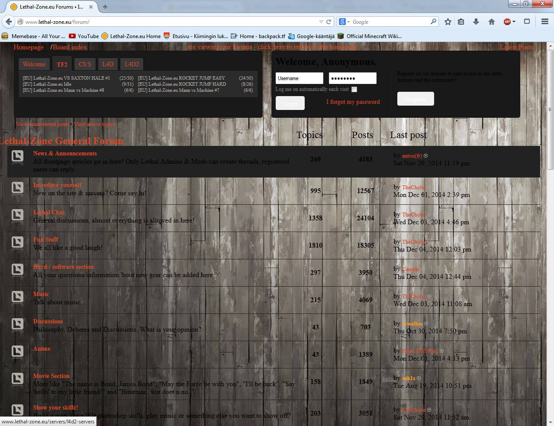Go to the browser home icon
Screen dimensions: 554x426
tap(492, 22)
